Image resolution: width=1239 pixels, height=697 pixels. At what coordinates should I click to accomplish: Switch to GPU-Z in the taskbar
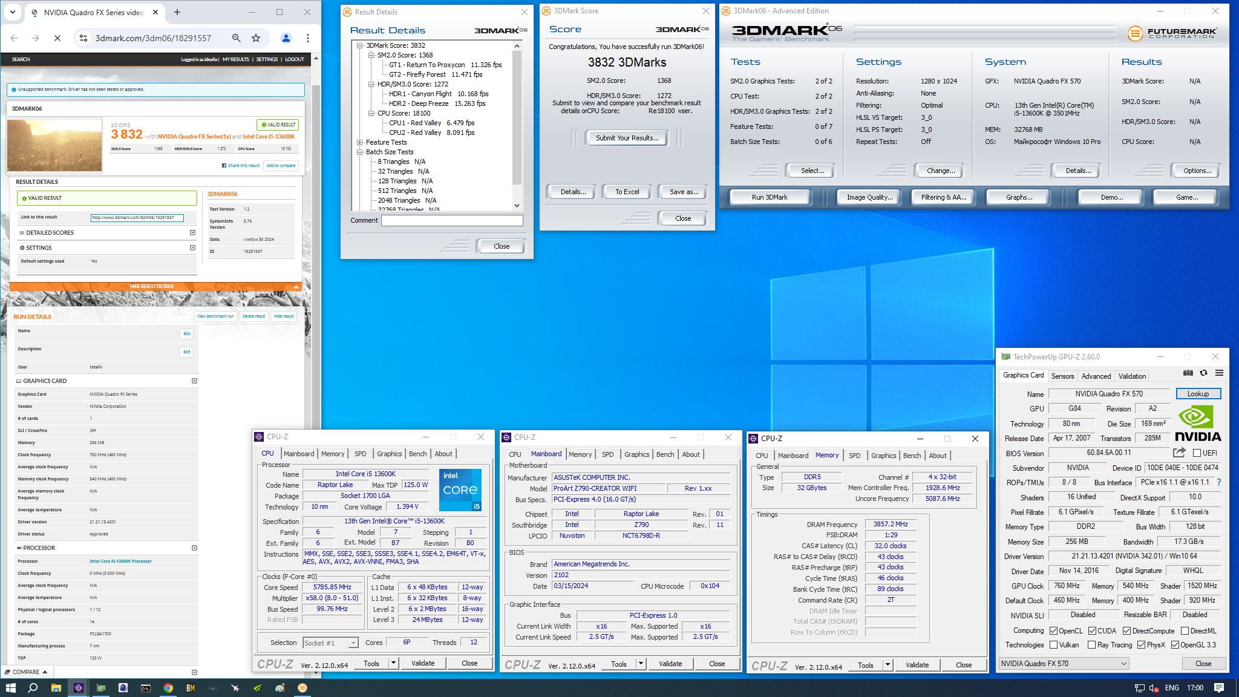101,688
